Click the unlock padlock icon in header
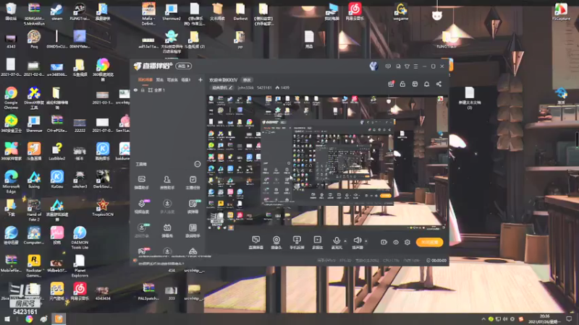The image size is (579, 325). [402, 84]
